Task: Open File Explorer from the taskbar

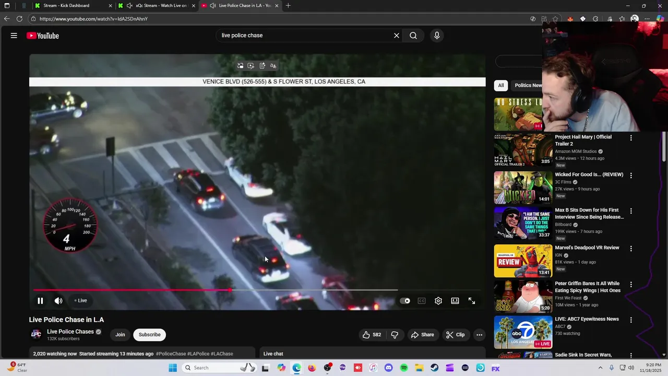Action: 419,368
